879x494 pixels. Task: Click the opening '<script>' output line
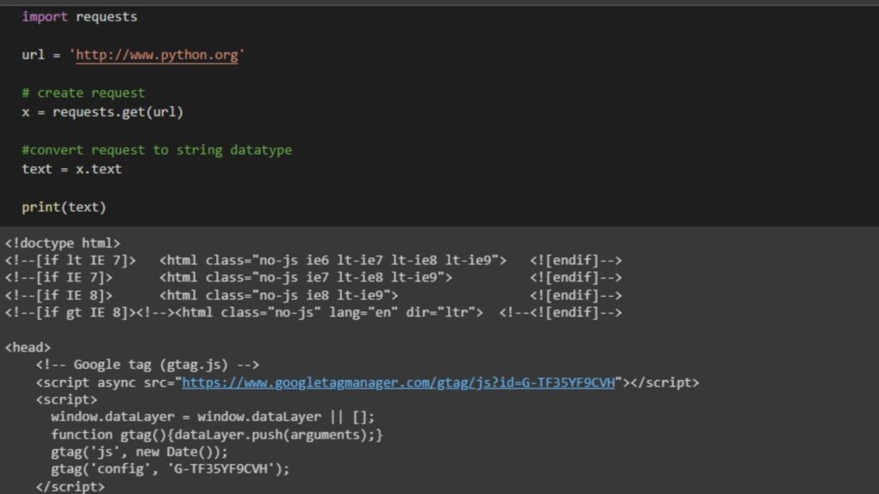tap(66, 400)
